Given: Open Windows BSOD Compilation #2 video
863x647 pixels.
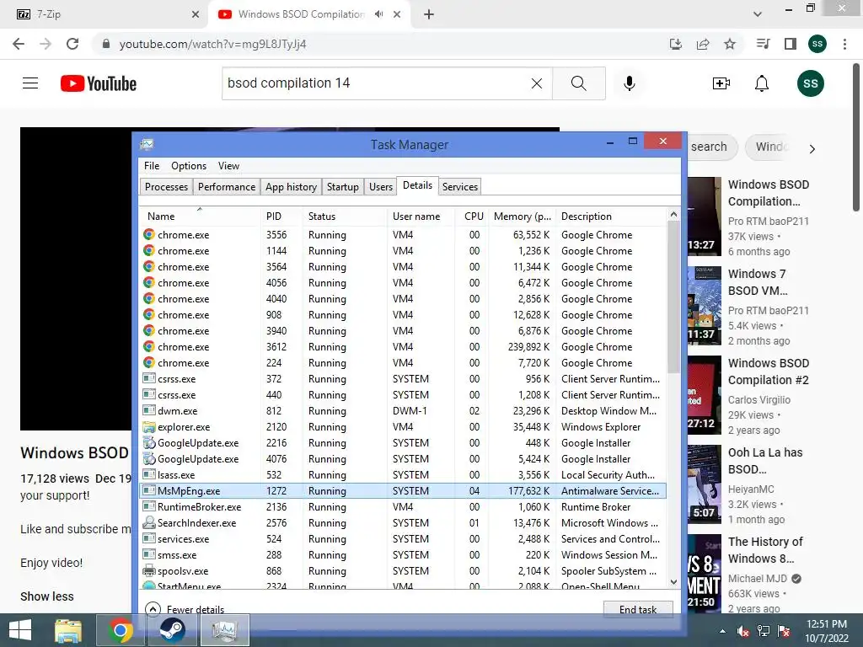Looking at the screenshot, I should 769,372.
